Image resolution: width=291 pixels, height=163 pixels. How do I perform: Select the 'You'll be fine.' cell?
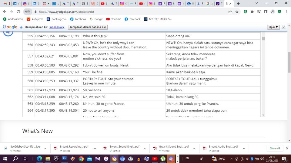124,72
